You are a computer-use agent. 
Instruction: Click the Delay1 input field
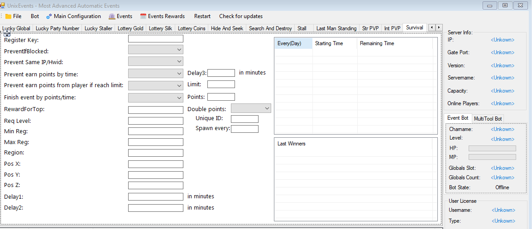tap(155, 196)
